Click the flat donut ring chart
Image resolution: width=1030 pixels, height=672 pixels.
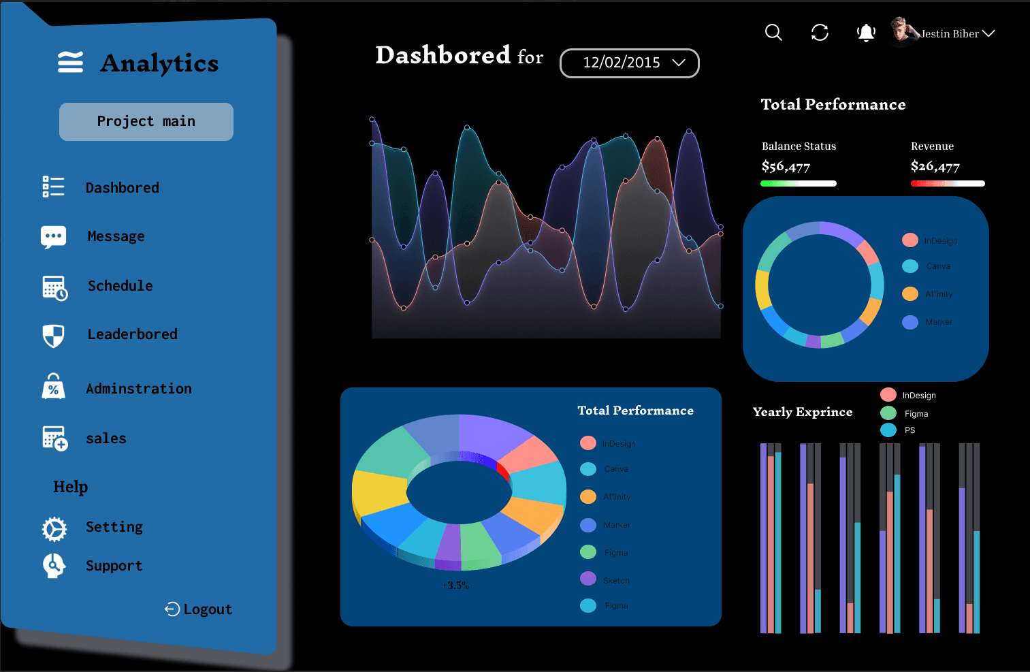(820, 285)
